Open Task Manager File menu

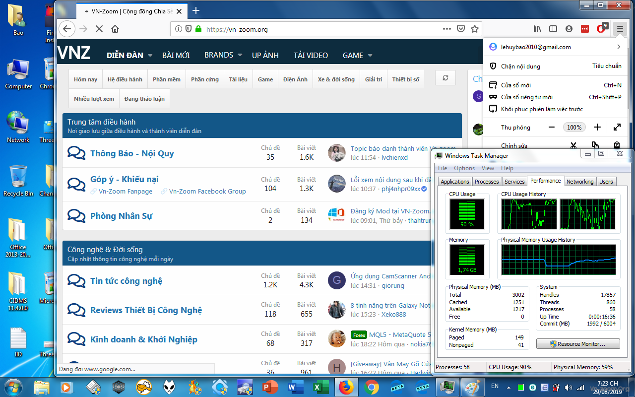(x=443, y=168)
